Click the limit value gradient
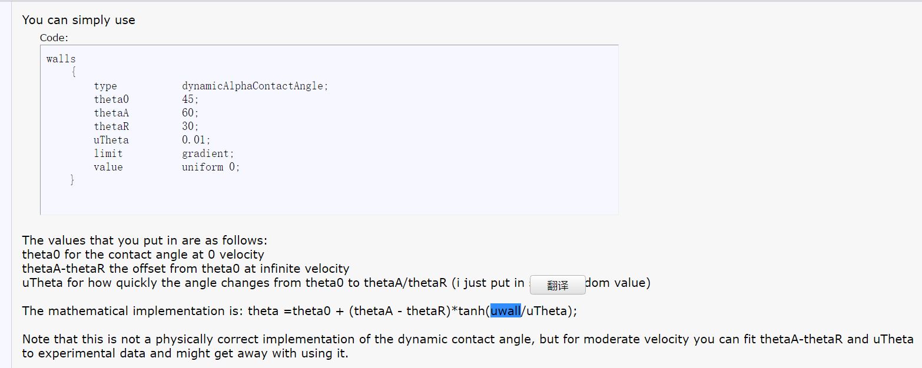The height and width of the screenshot is (368, 922). [x=207, y=153]
